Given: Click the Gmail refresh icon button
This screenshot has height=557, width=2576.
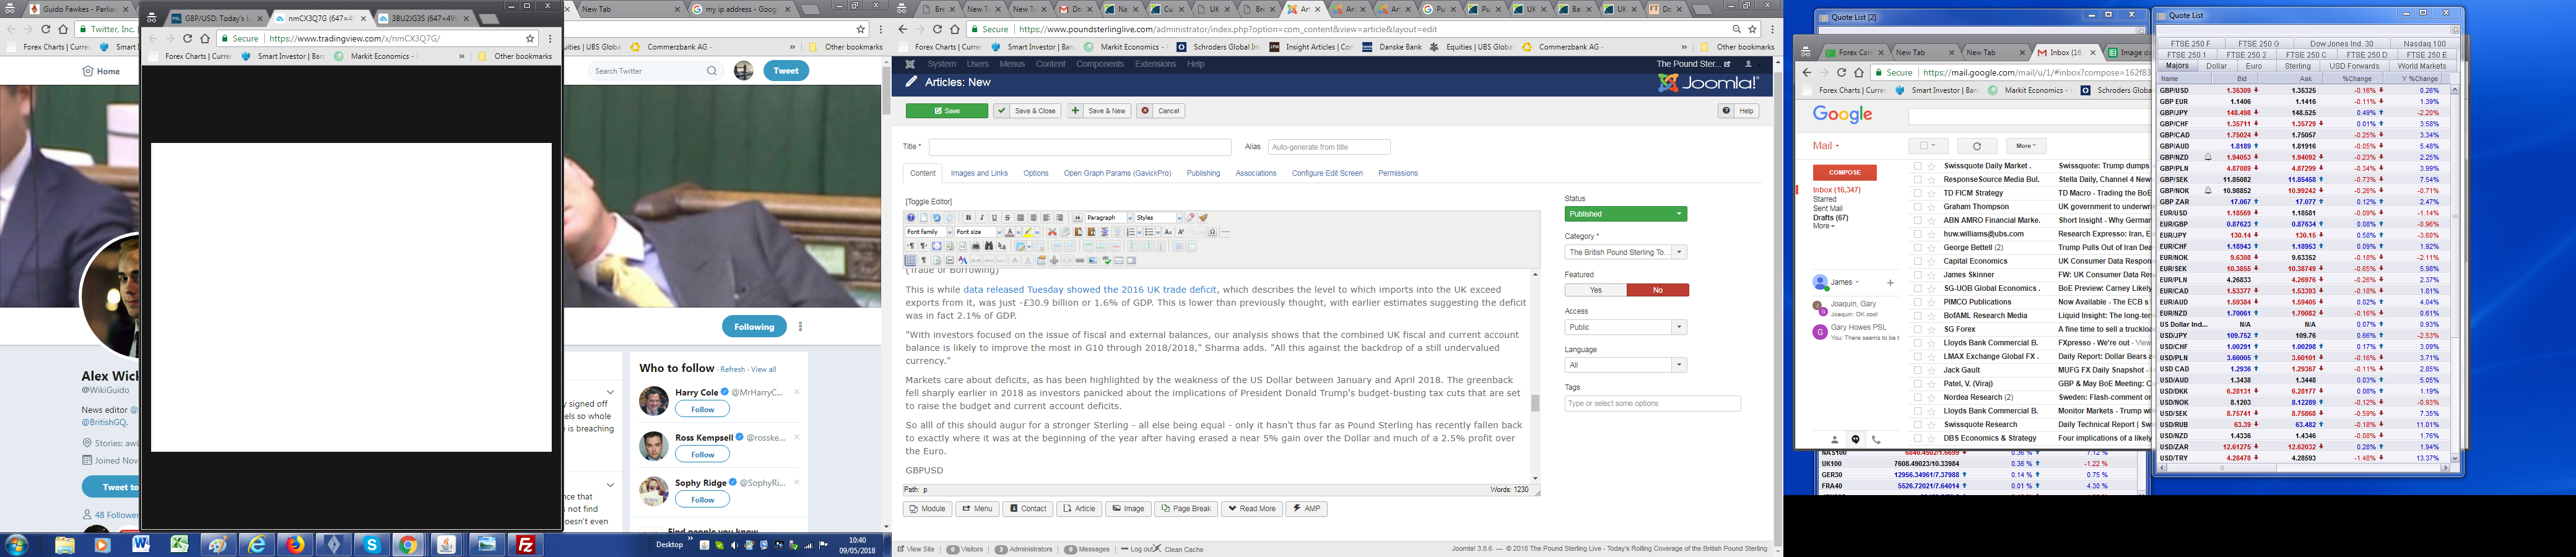Looking at the screenshot, I should pos(1976,146).
